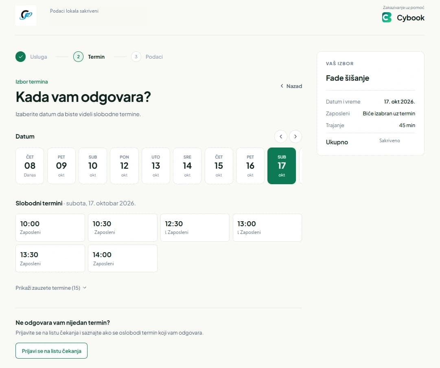This screenshot has height=368, width=440.
Task: Click the Kada vam odgovara? heading
Action: [x=83, y=97]
